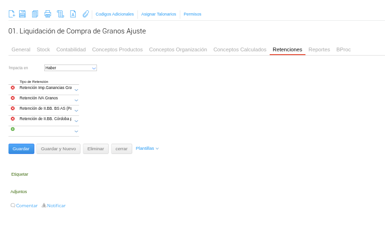This screenshot has height=227, width=385.
Task: Switch to the Contabilidad tab
Action: point(71,49)
